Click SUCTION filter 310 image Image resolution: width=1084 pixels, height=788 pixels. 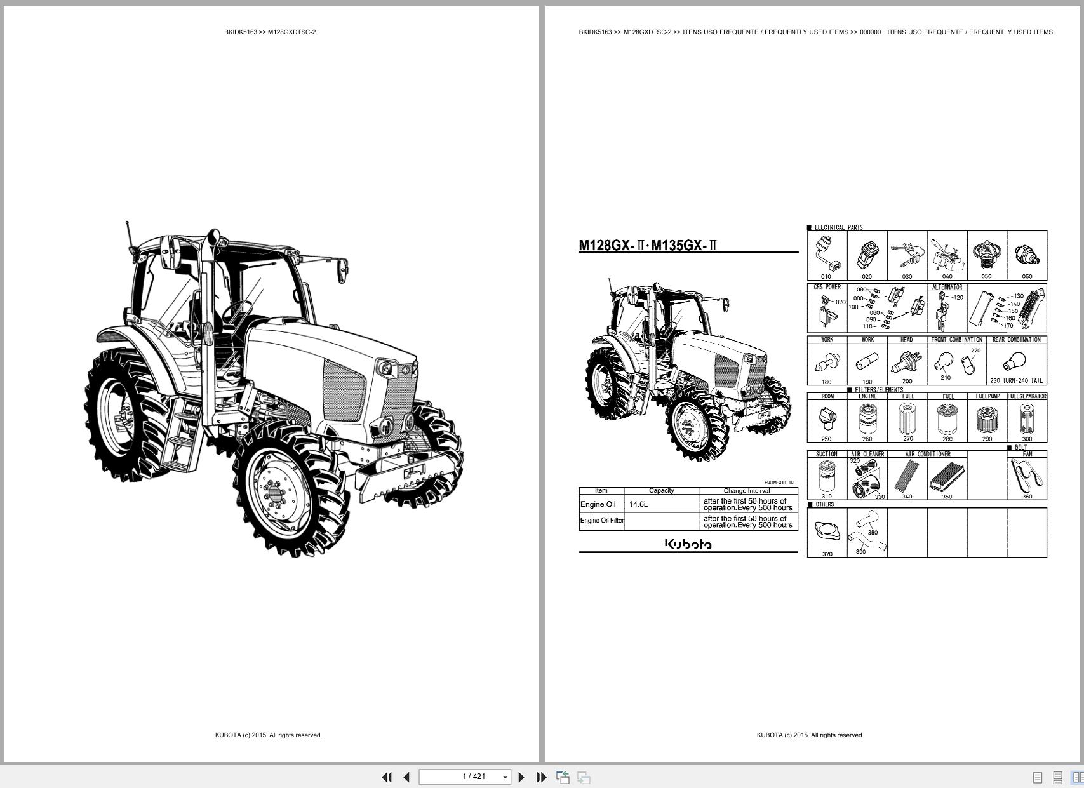pyautogui.click(x=827, y=476)
